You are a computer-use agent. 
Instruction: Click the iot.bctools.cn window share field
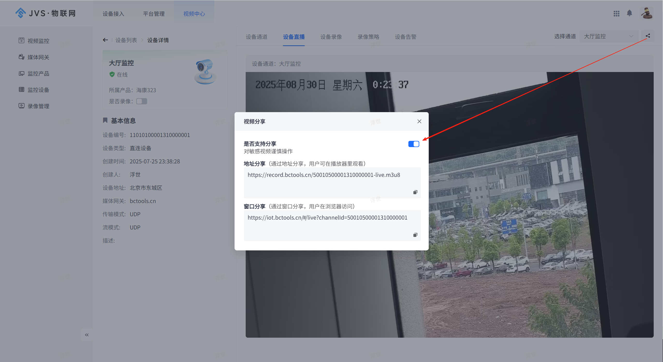[332, 226]
